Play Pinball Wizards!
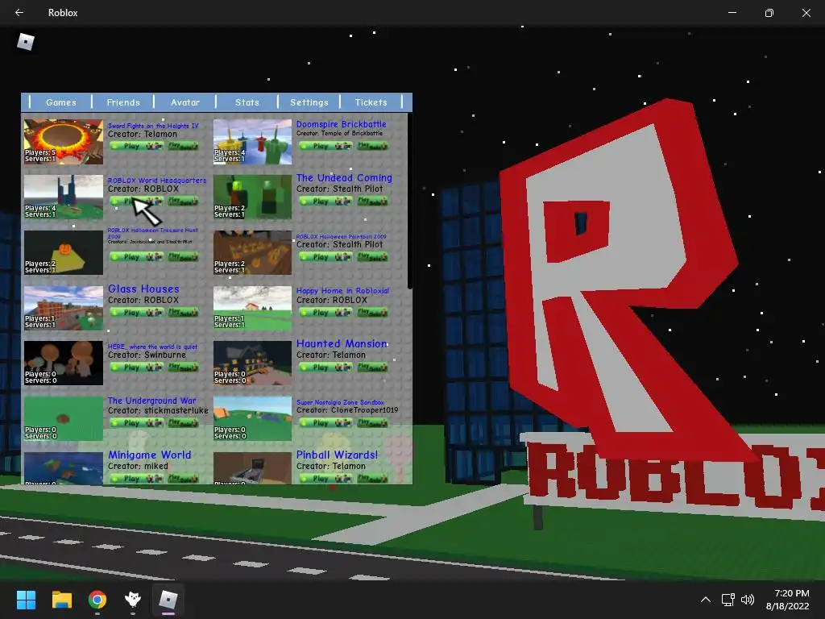This screenshot has width=825, height=619. [325, 479]
